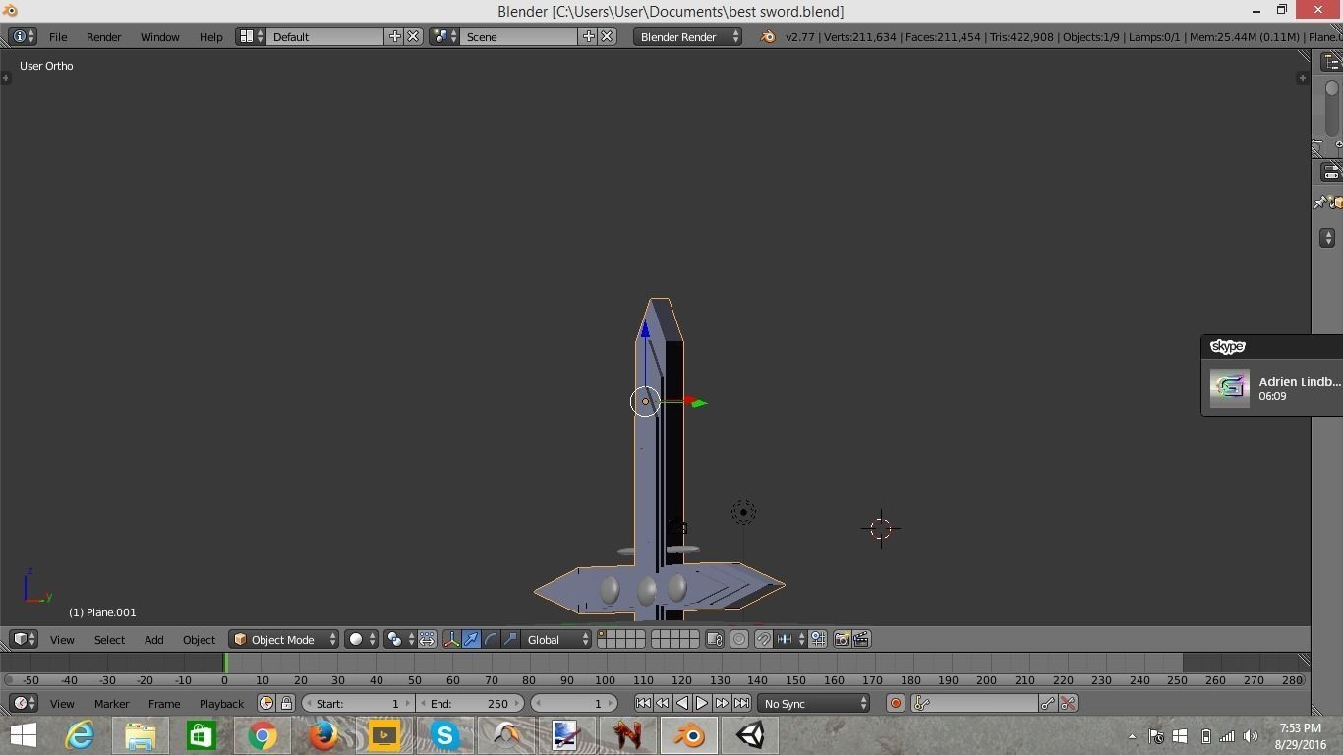
Task: Open the viewport shading selector
Action: pos(362,639)
